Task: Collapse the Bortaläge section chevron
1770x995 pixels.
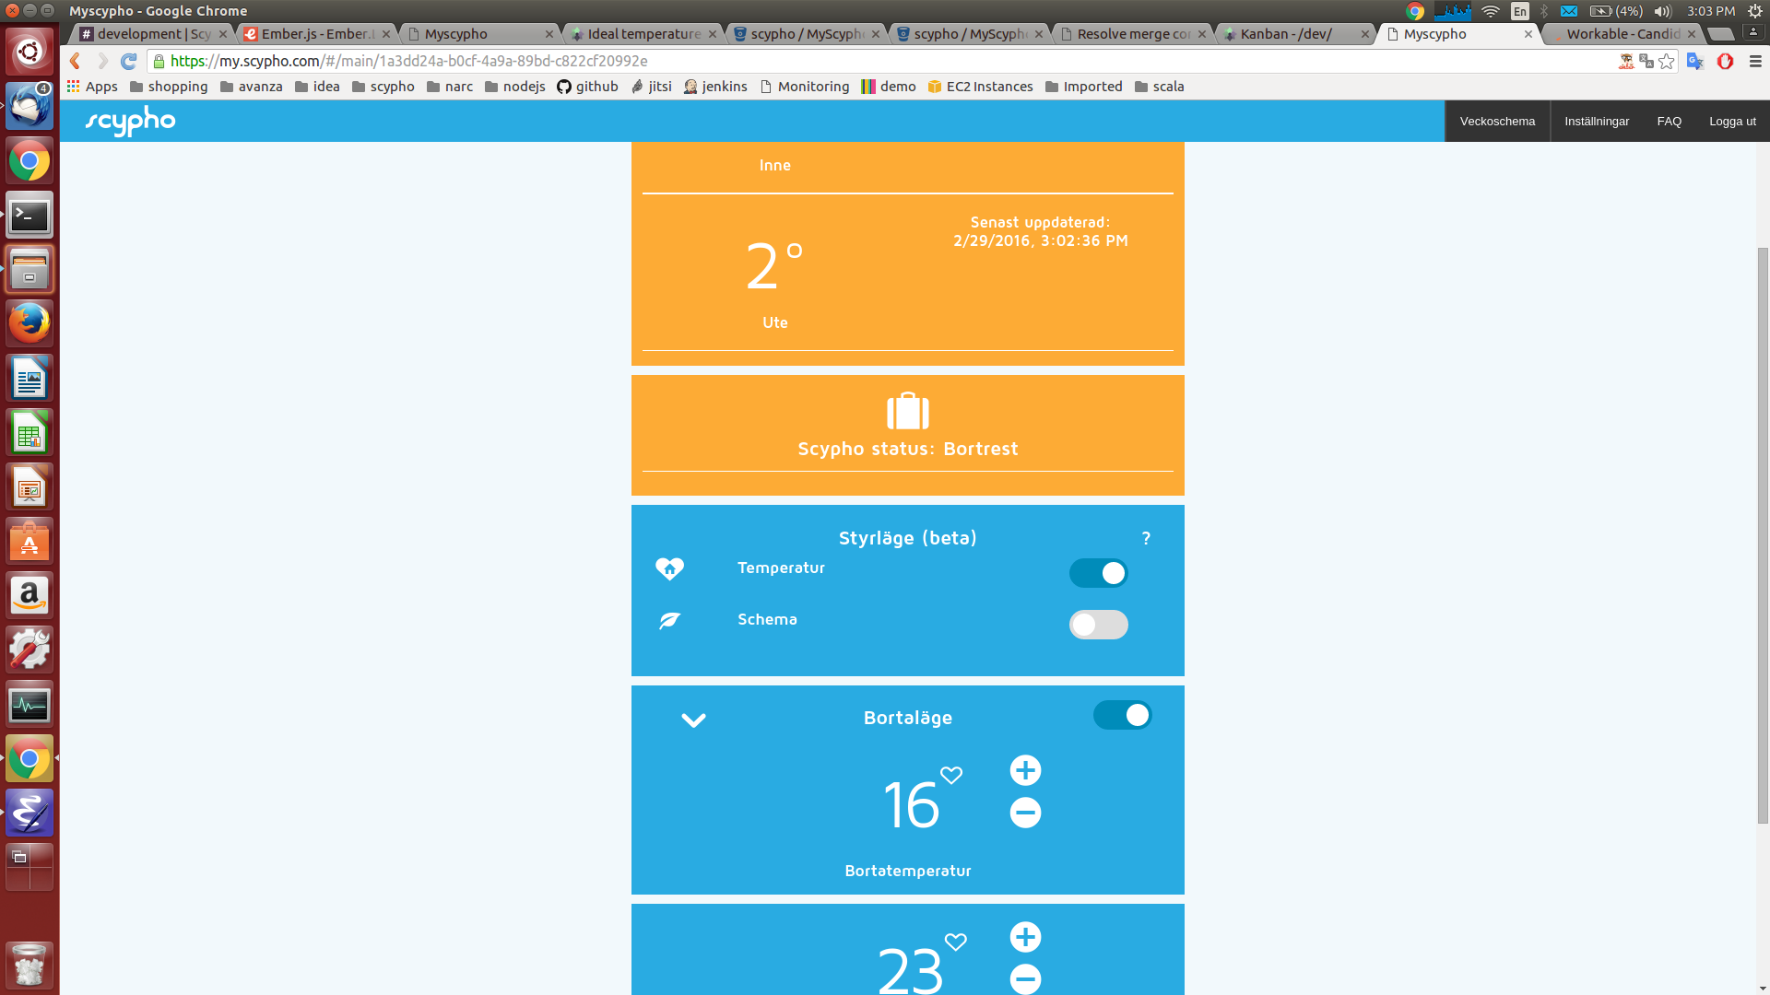Action: click(x=693, y=720)
